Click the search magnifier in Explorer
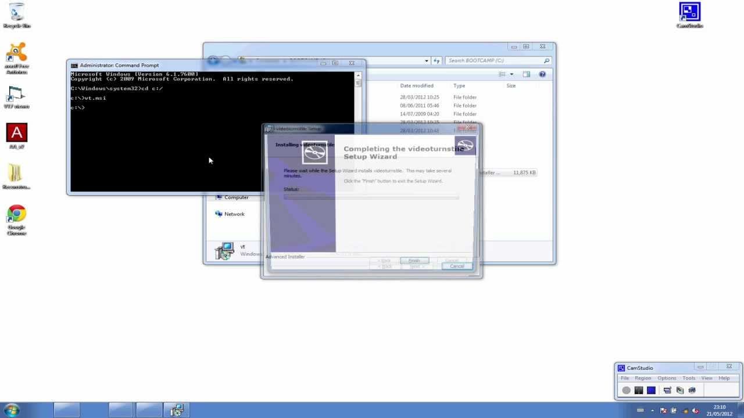Screen dimensions: 744x418 (x=546, y=60)
